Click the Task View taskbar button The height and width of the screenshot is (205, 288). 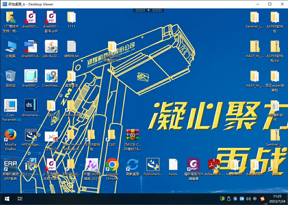(20, 199)
